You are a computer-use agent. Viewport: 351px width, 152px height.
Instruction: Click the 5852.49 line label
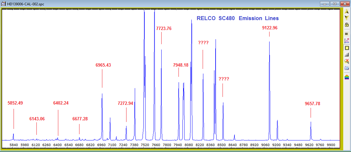pos(15,103)
